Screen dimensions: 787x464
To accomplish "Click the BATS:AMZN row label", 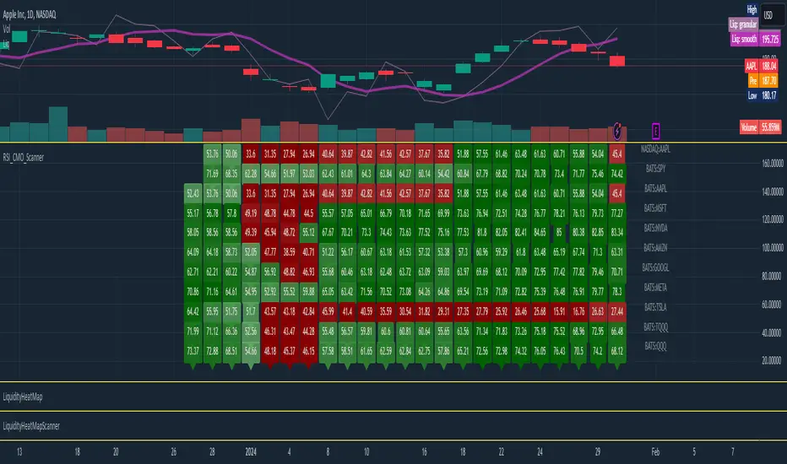I will click(x=655, y=247).
